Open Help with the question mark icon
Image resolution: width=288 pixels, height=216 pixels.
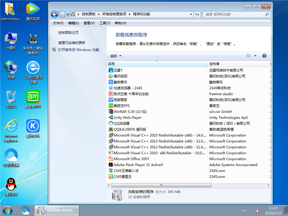264,56
